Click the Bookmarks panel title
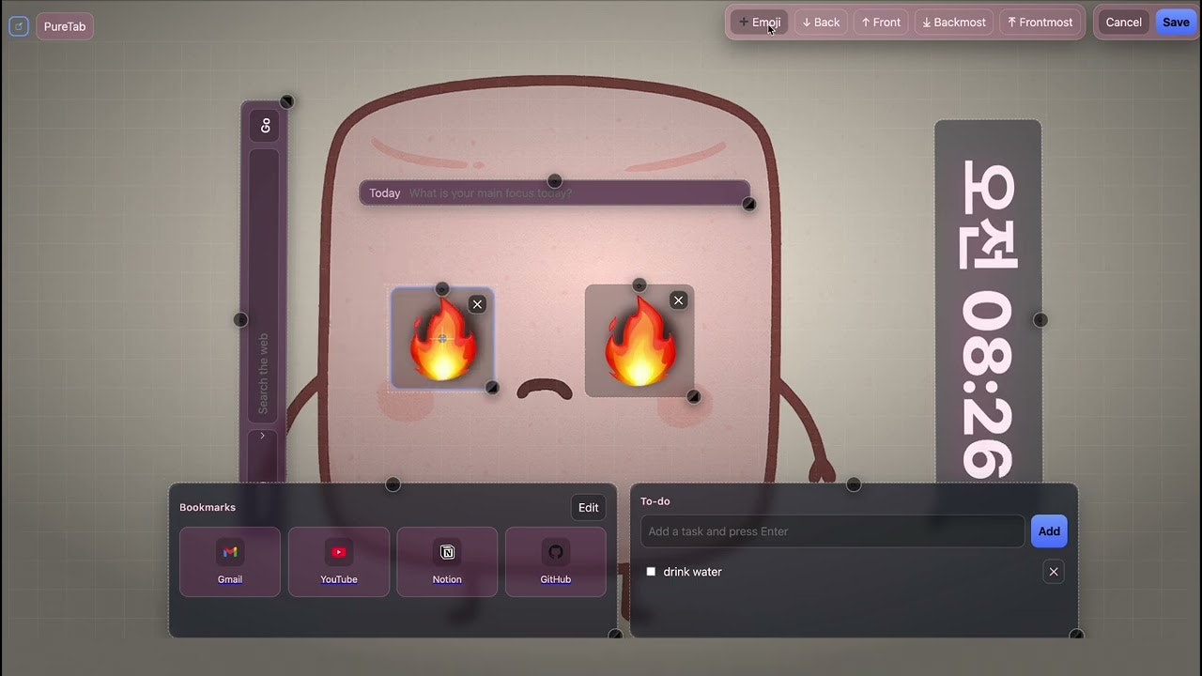Screen dimensions: 1202x676 208,507
